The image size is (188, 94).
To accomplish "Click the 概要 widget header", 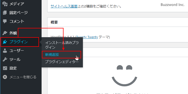I will click(x=54, y=22).
